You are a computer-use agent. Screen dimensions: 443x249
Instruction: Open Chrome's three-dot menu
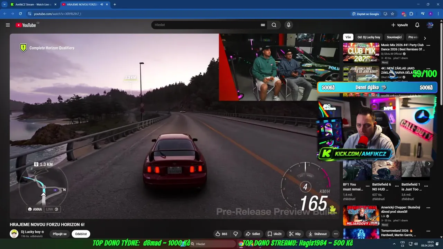click(438, 14)
